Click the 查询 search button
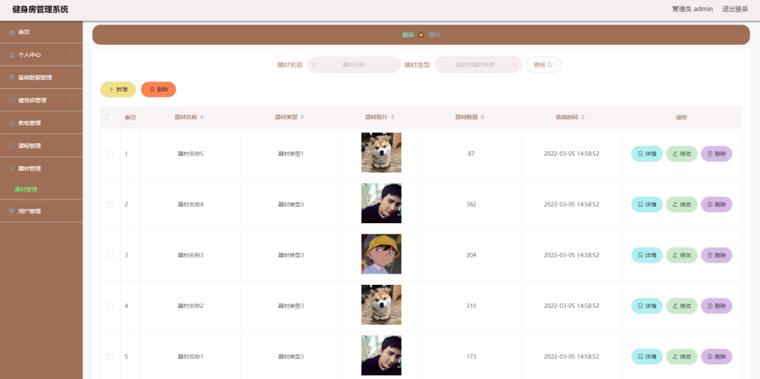The width and height of the screenshot is (760, 379). 543,65
